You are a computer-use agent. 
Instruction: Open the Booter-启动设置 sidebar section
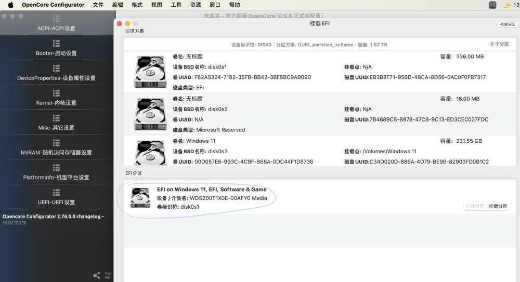pos(56,48)
